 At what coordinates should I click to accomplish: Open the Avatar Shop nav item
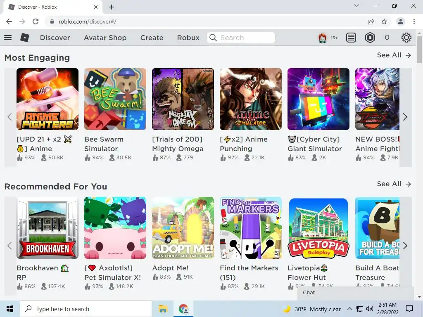[x=105, y=38]
